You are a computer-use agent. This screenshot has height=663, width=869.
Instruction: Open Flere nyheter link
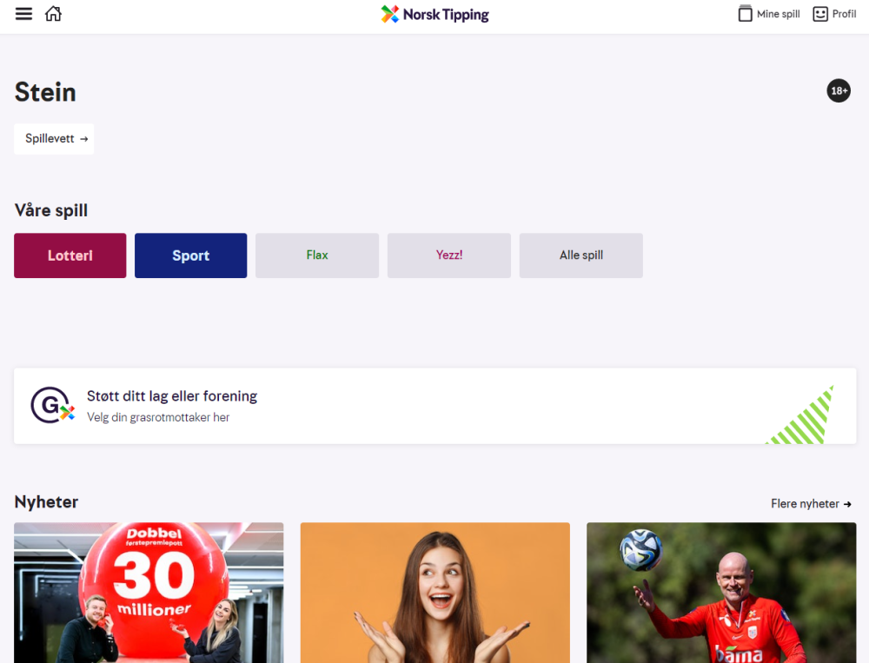point(811,504)
